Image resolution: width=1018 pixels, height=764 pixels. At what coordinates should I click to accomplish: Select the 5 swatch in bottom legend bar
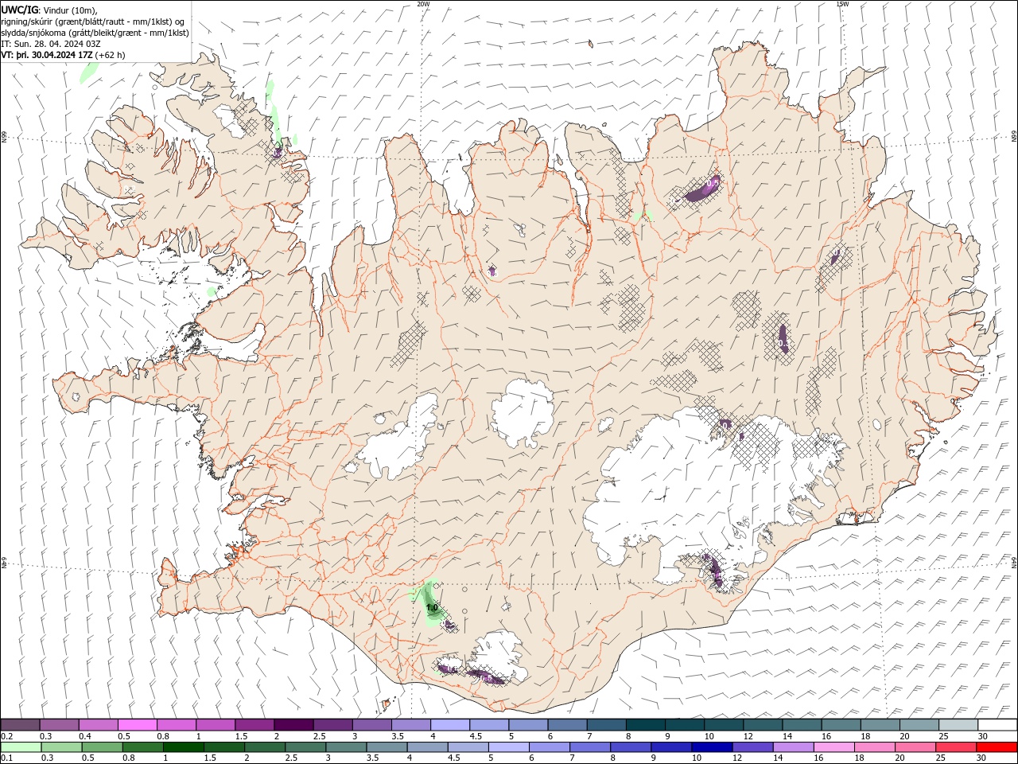509,747
